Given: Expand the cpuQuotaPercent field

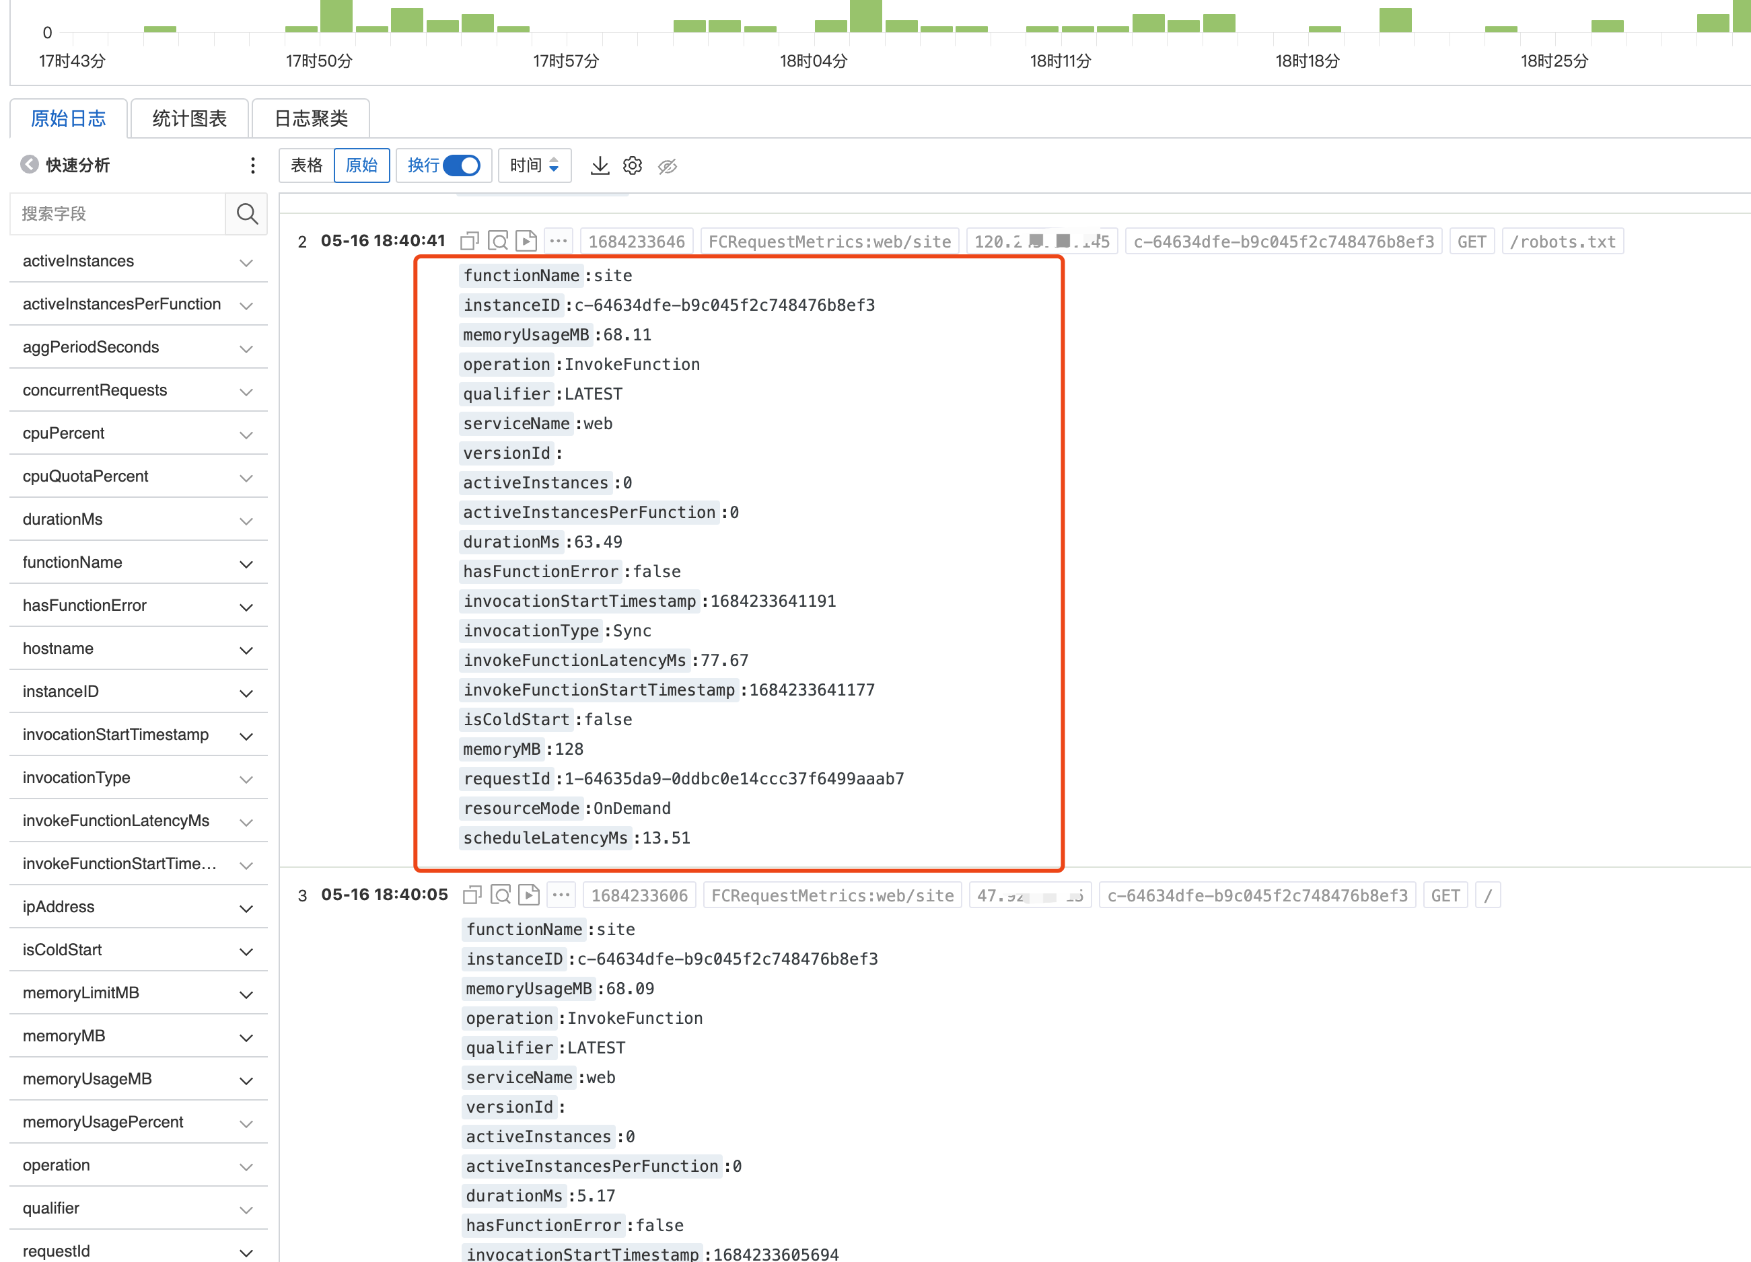Looking at the screenshot, I should click(x=246, y=478).
